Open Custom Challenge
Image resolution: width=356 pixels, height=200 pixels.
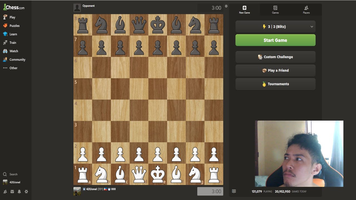pyautogui.click(x=275, y=57)
